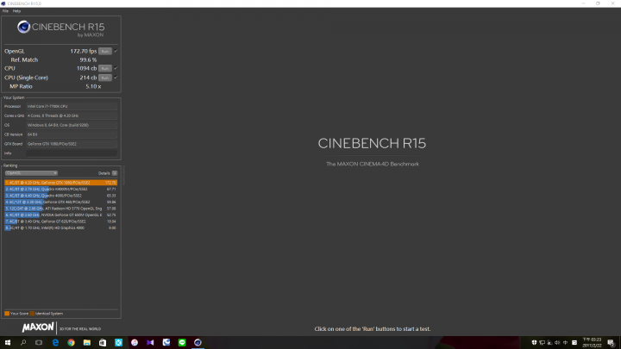Image resolution: width=621 pixels, height=349 pixels.
Task: Launch Google Chrome from taskbar
Action: [x=71, y=343]
